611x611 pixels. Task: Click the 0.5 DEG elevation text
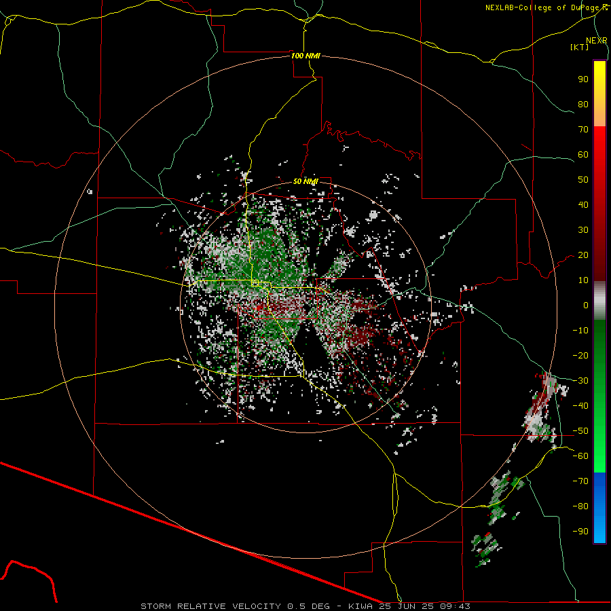tap(308, 606)
